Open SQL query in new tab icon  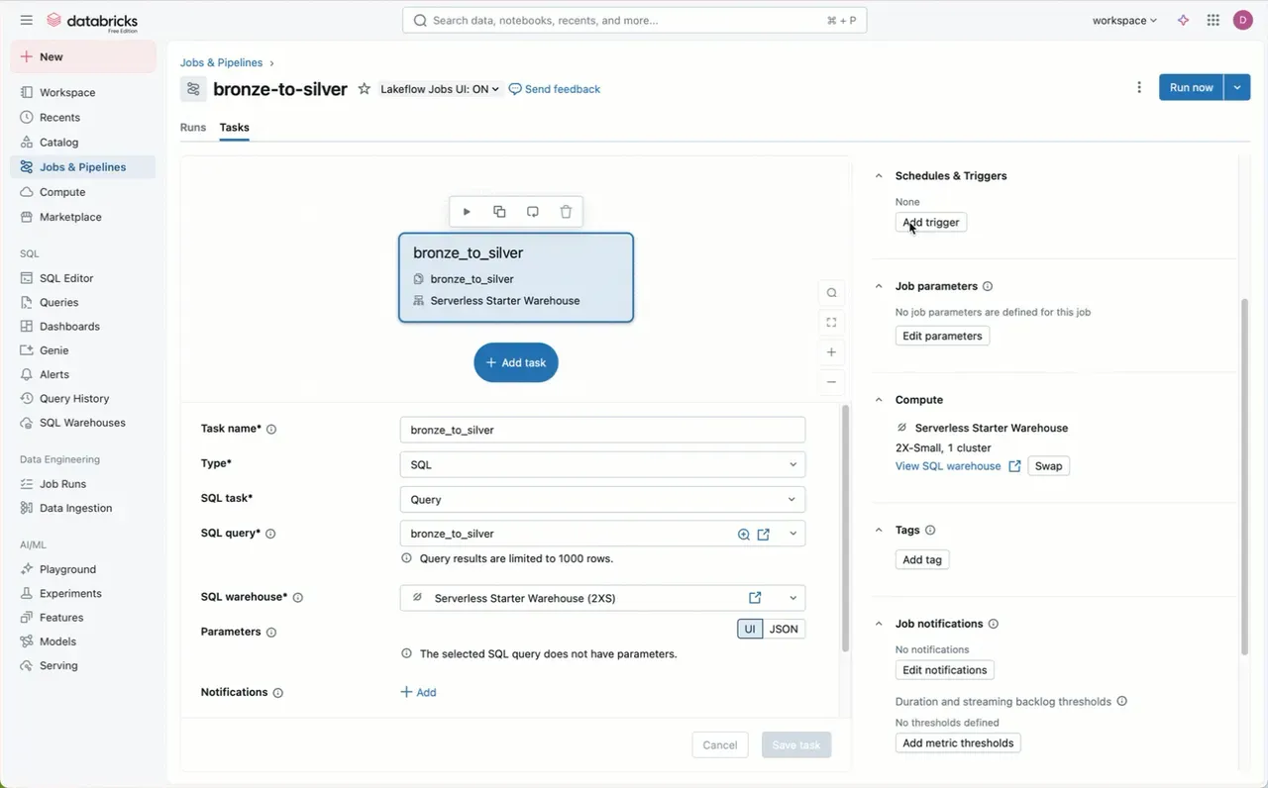click(x=764, y=535)
